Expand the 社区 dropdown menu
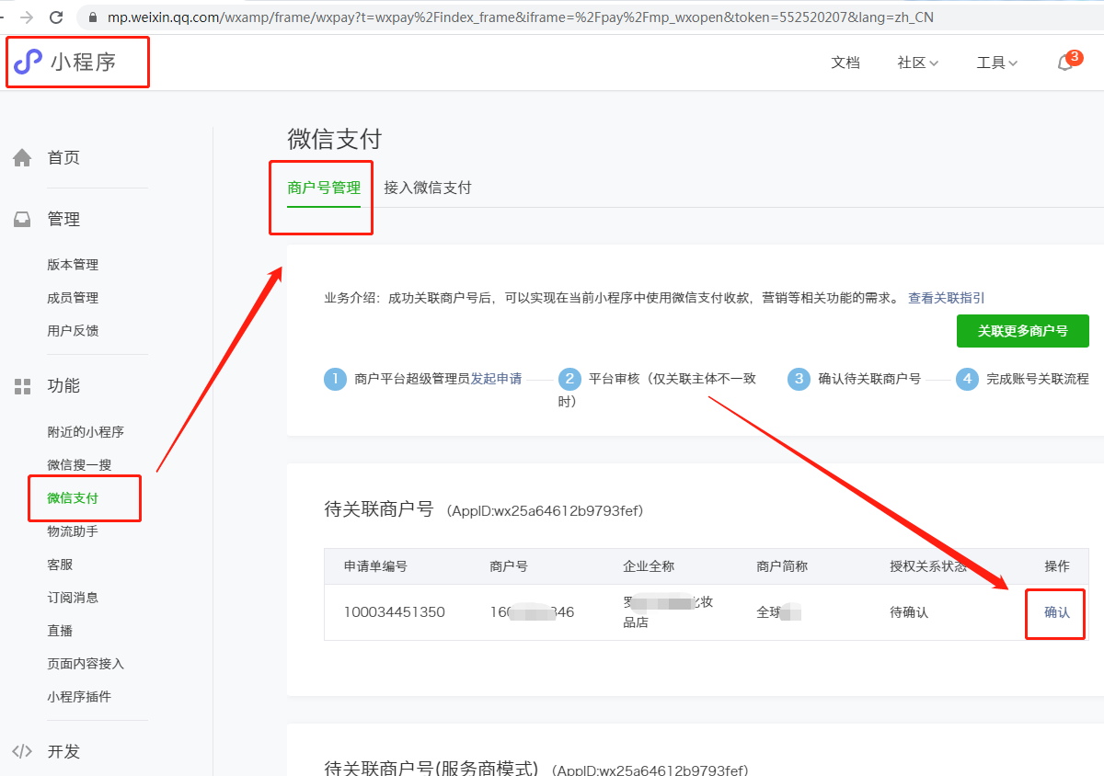1104x776 pixels. (x=917, y=63)
